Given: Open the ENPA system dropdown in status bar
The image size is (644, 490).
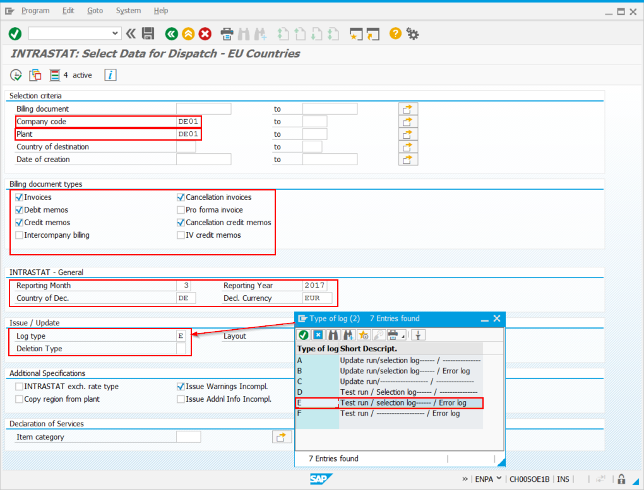Looking at the screenshot, I should (x=499, y=479).
